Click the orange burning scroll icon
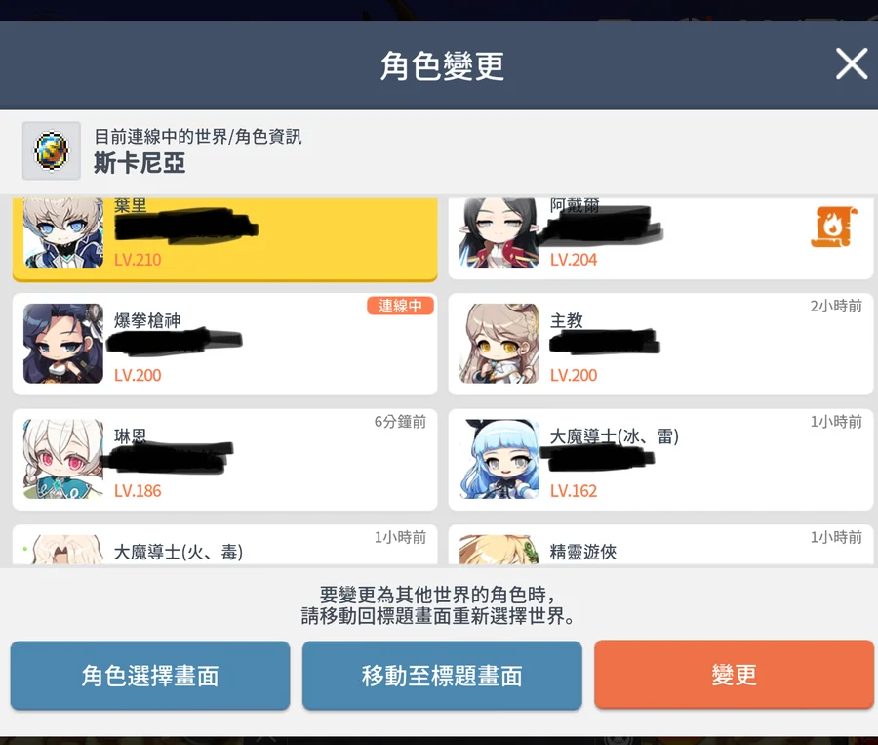 pos(834,227)
